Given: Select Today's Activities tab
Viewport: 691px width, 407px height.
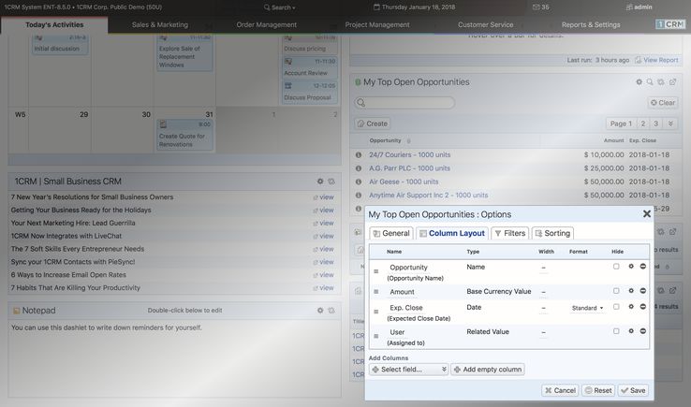Looking at the screenshot, I should click(54, 25).
